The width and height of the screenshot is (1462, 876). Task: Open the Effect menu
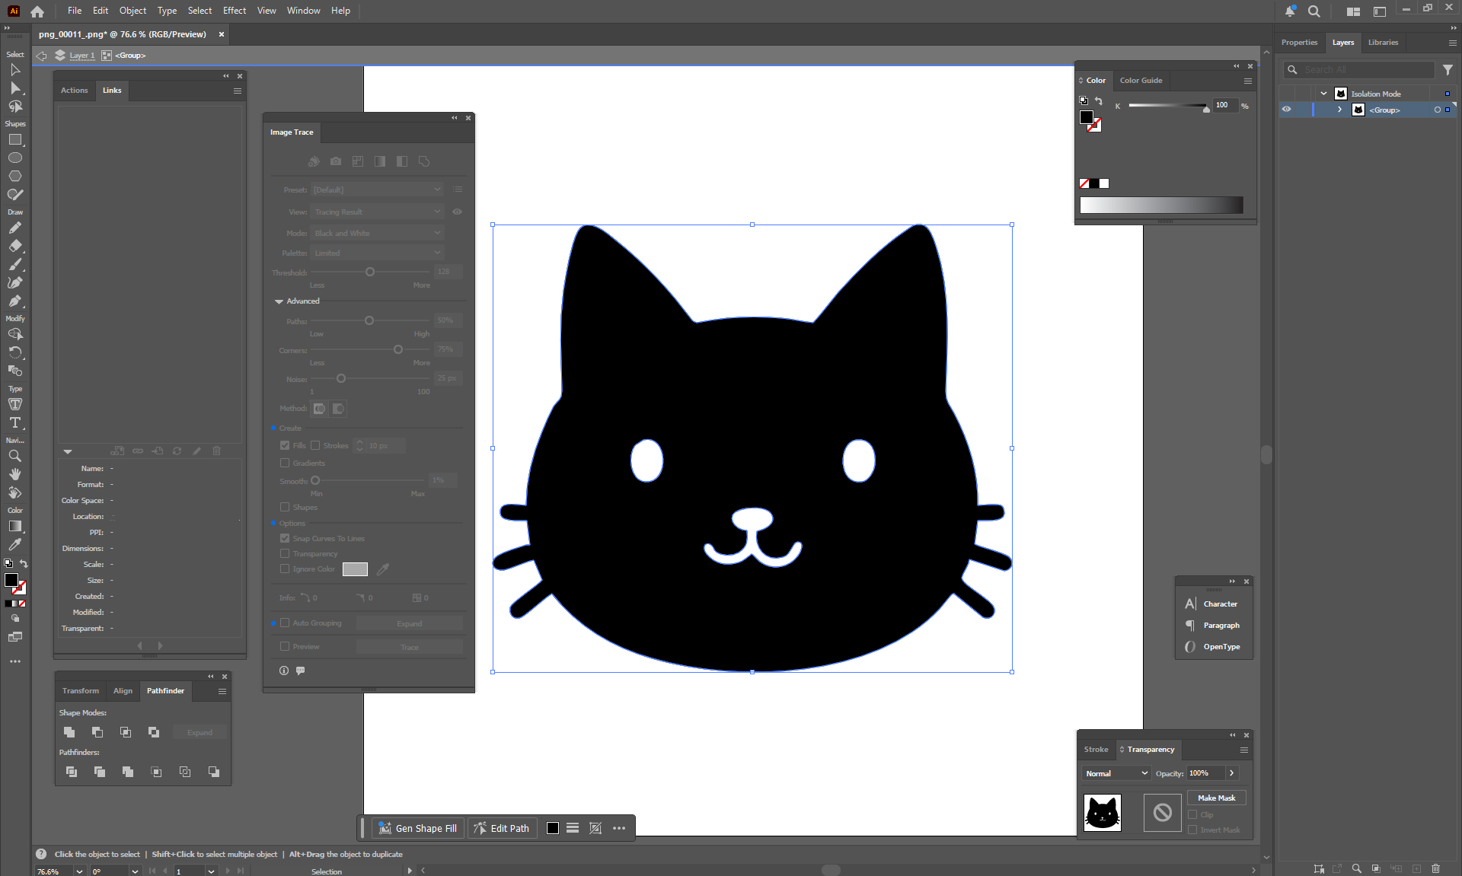(x=234, y=11)
